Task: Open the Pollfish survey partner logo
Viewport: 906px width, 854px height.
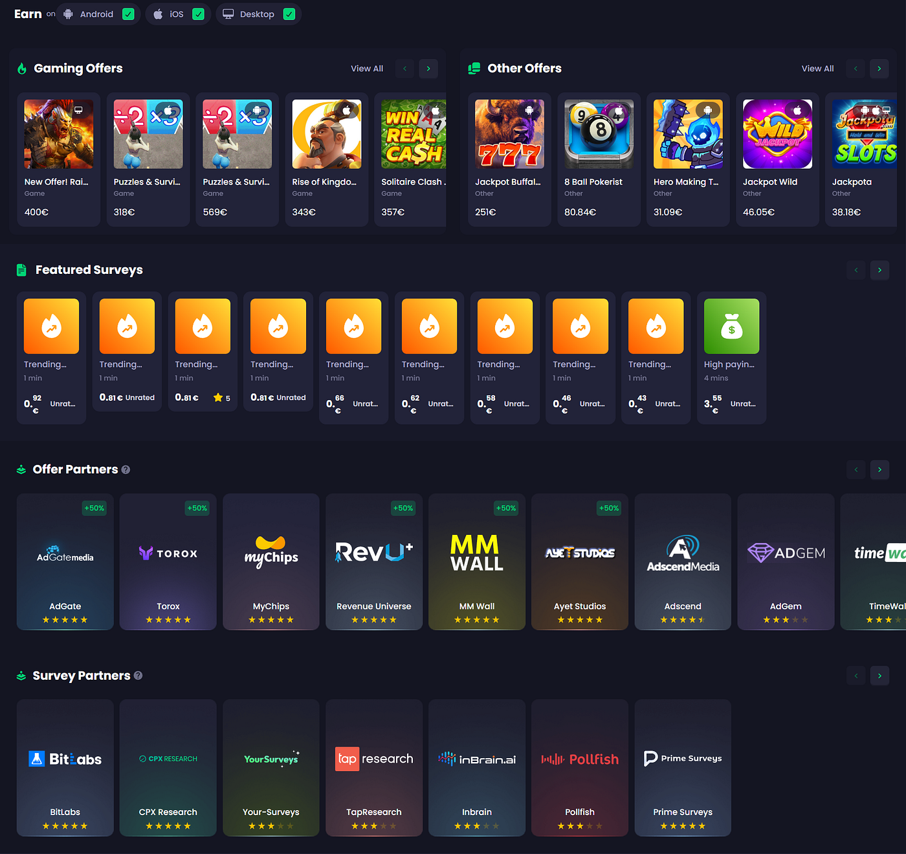Action: click(579, 759)
